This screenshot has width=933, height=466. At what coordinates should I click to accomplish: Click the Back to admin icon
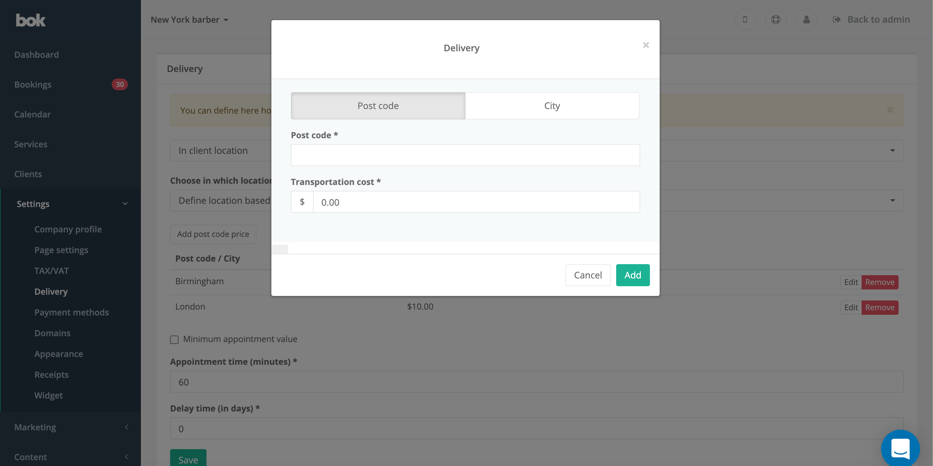pos(836,19)
